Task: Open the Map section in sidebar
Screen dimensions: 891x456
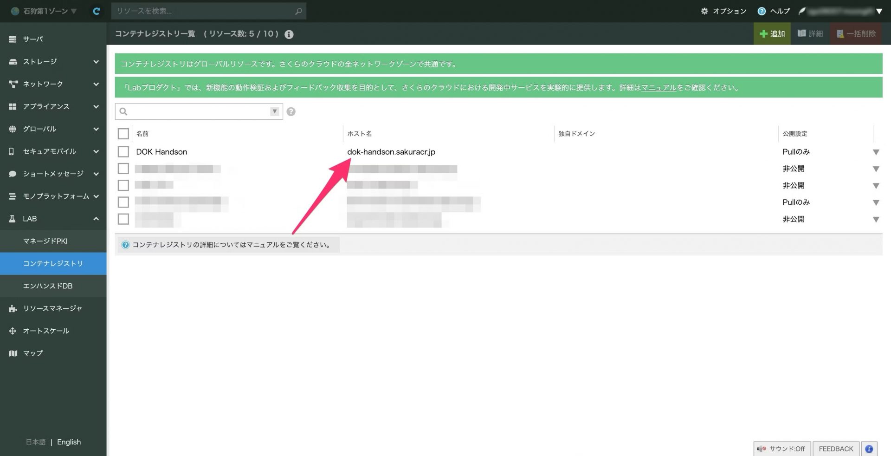Action: (x=32, y=353)
